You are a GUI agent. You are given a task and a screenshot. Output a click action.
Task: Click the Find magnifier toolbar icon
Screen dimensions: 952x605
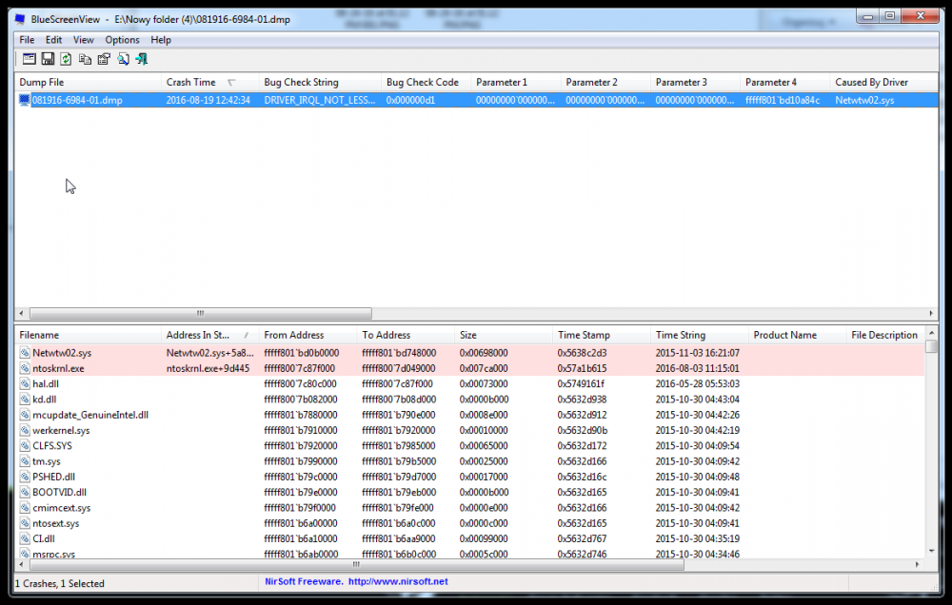[123, 59]
